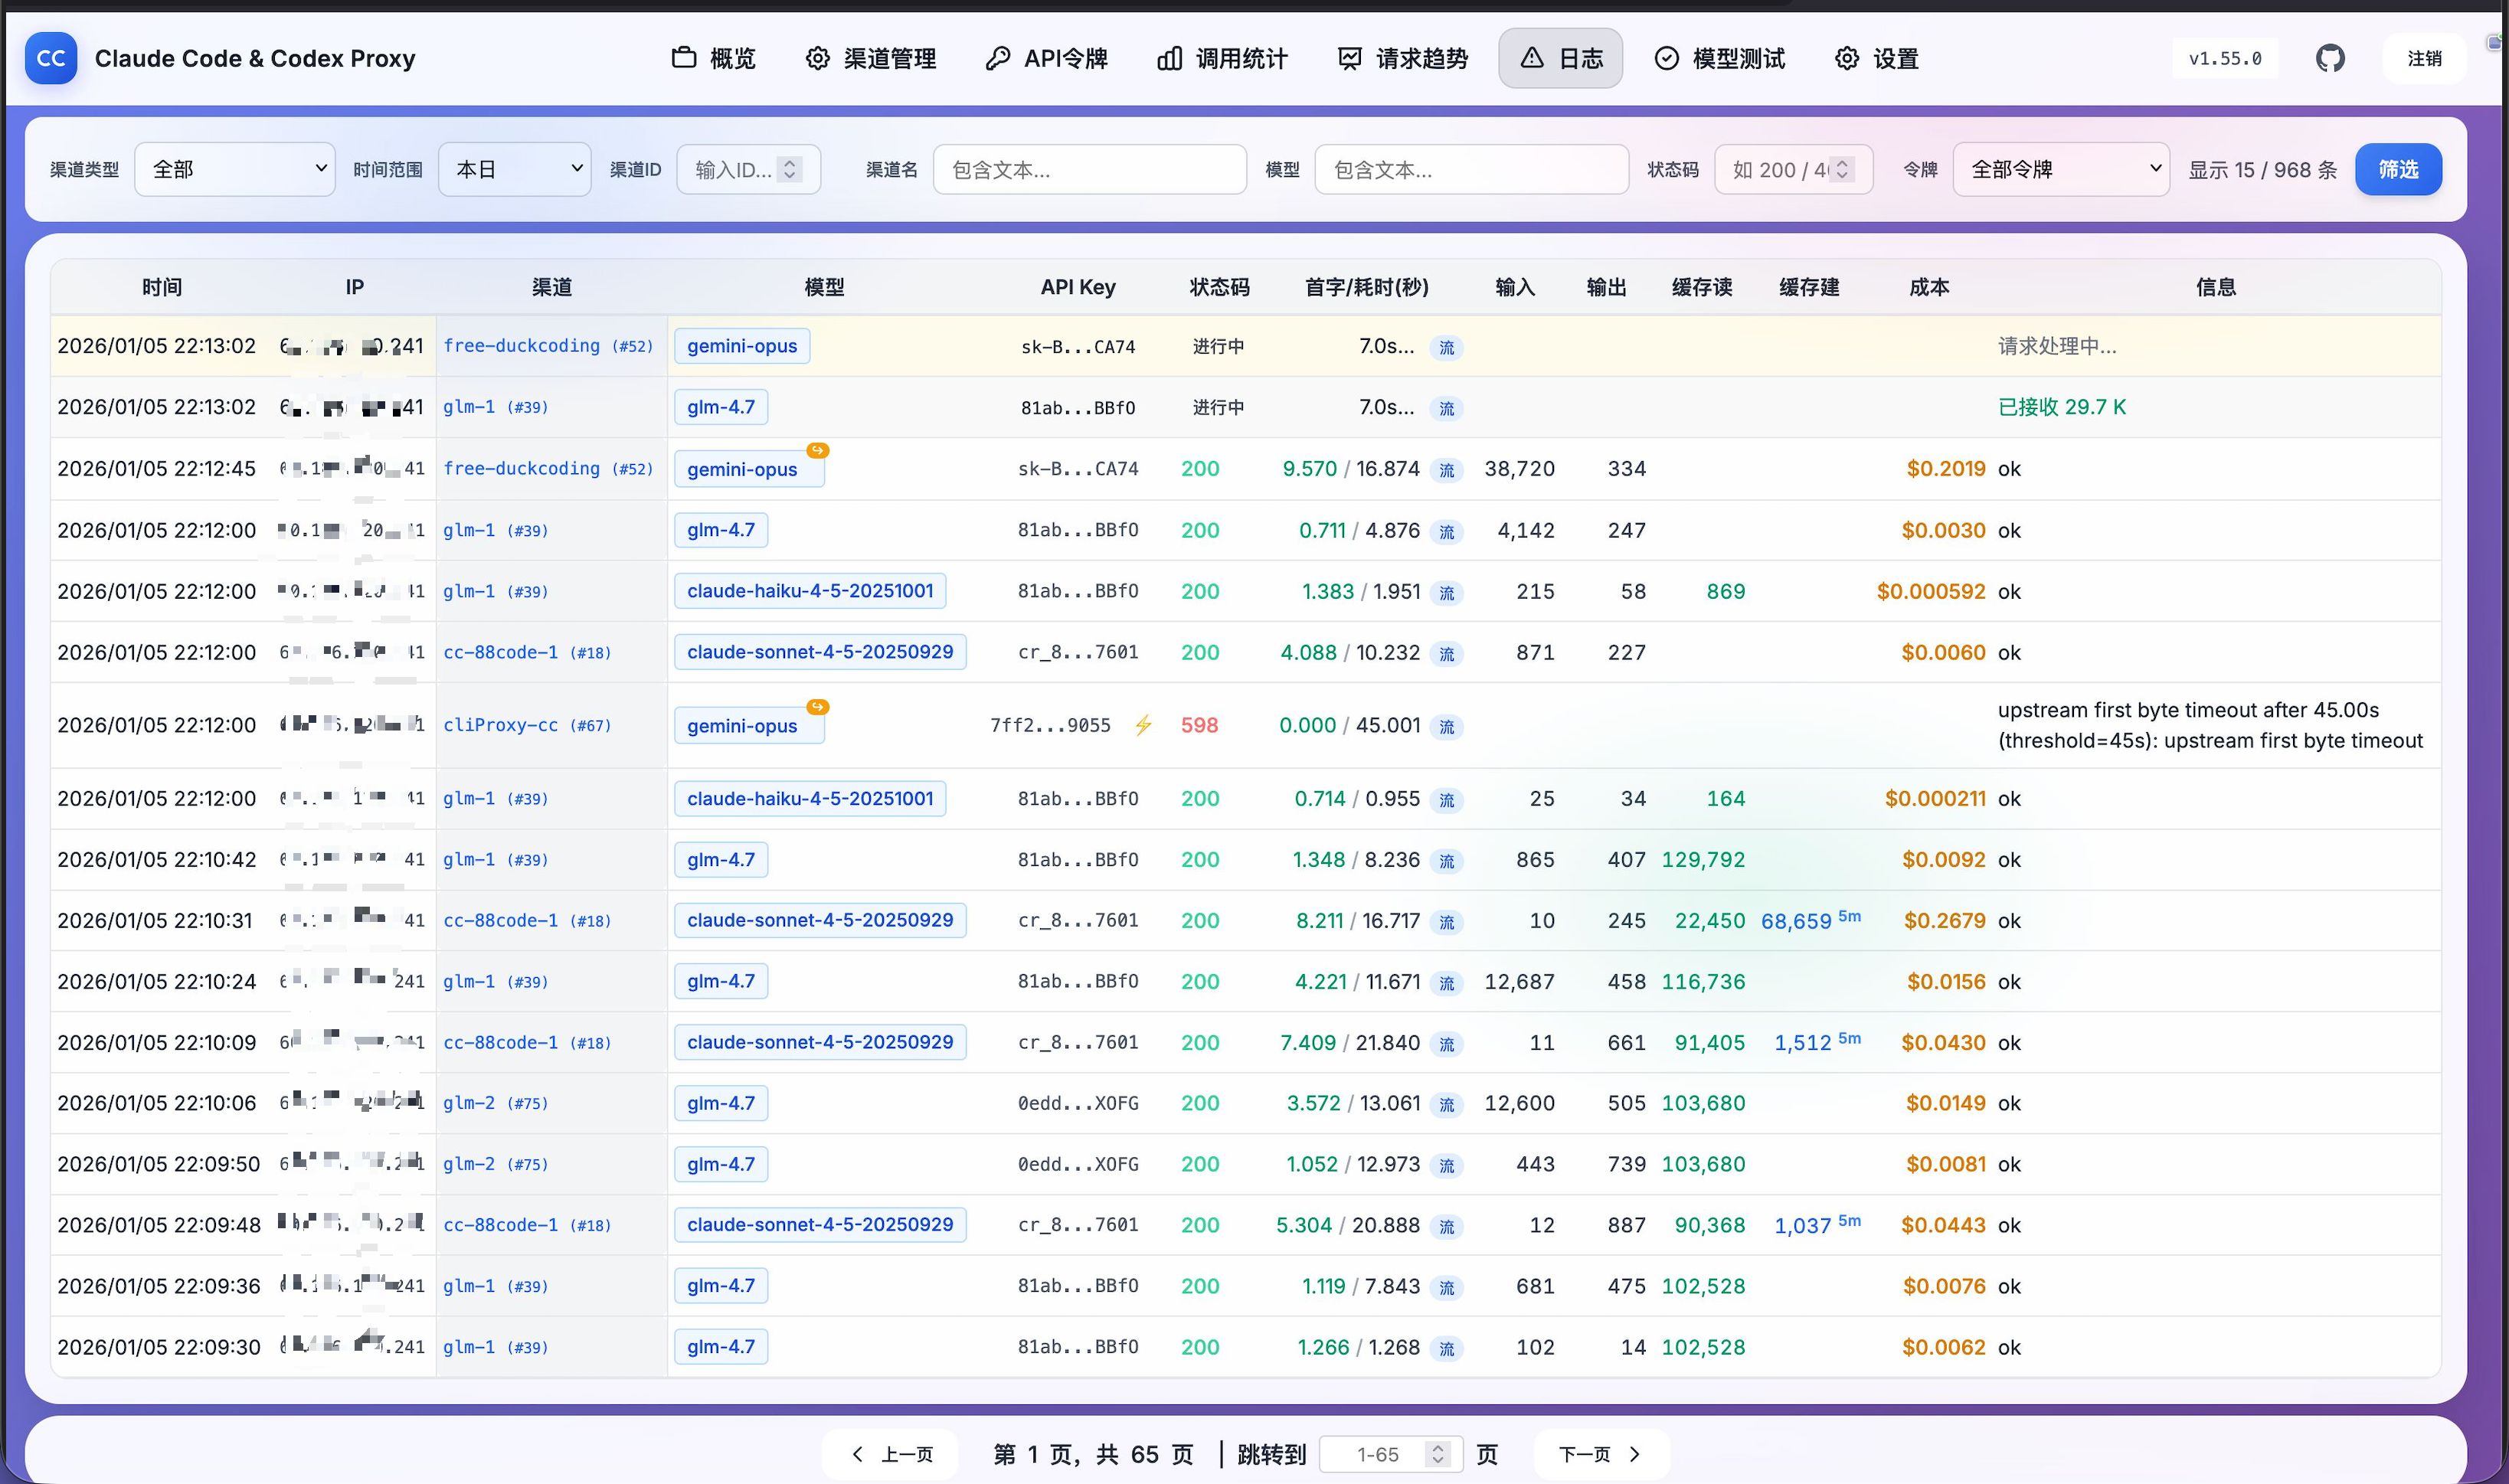Expand the 时间范围 dropdown showing 本日

(515, 169)
